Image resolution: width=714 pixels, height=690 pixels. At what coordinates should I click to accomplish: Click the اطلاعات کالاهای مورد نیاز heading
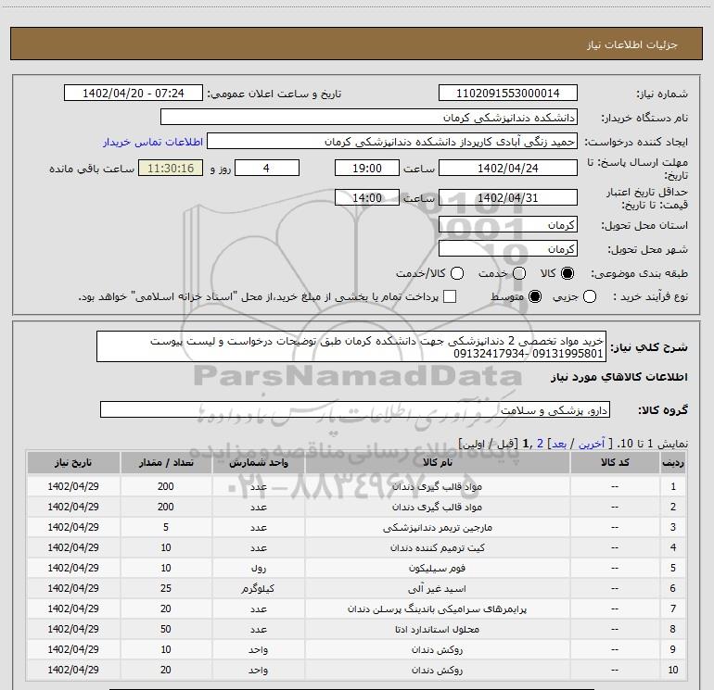618,377
